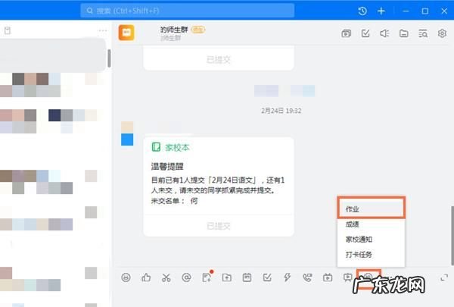The image size is (454, 307).
Task: Click 已提交 button on the top message card
Action: coord(219,59)
